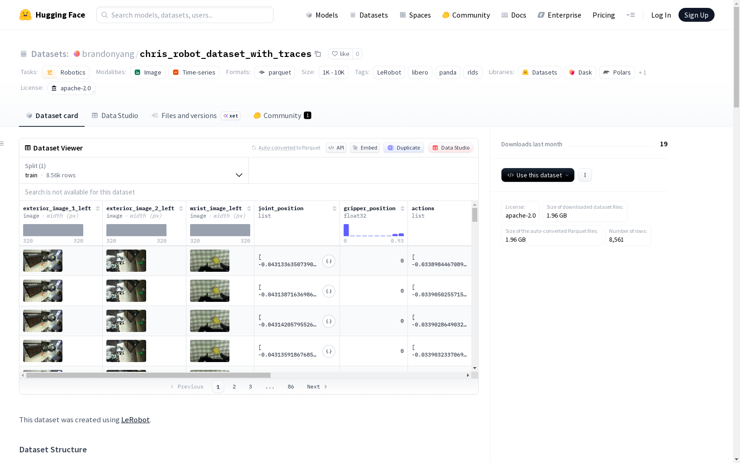Click the wrist_image_left width histogram
740x463 pixels.
click(x=220, y=230)
